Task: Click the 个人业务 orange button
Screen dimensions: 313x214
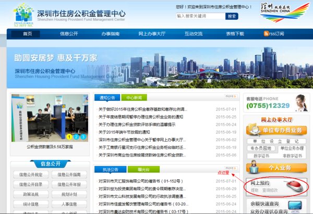Action: point(276,168)
